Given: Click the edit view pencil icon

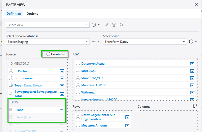Looking at the screenshot, I should click(x=107, y=25).
